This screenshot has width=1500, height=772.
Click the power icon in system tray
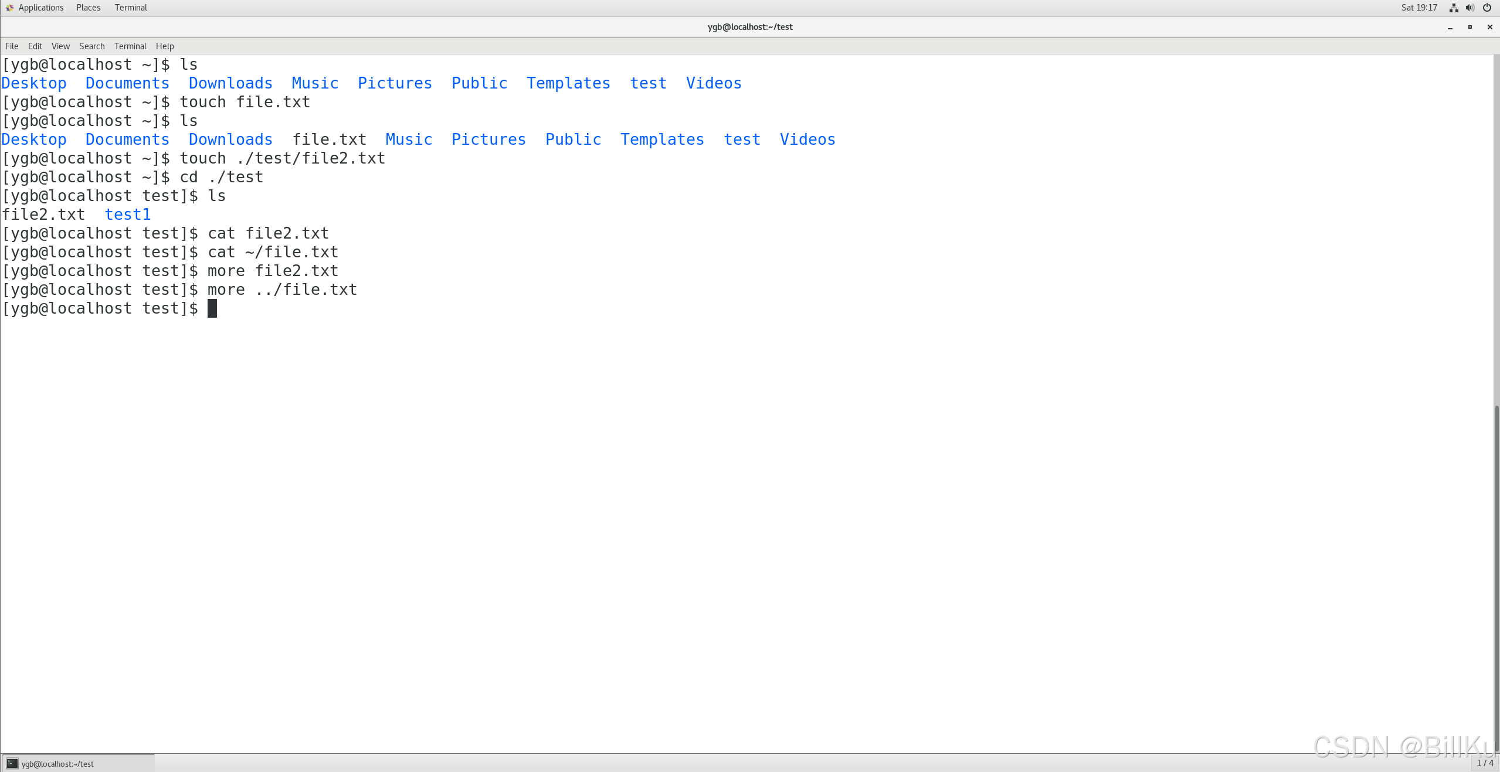tap(1487, 8)
